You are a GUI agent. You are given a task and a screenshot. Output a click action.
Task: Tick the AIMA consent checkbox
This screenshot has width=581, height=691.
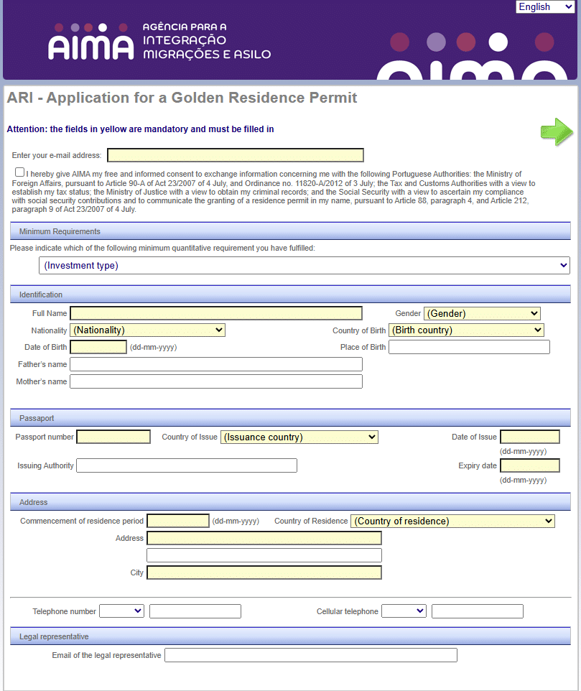(19, 172)
